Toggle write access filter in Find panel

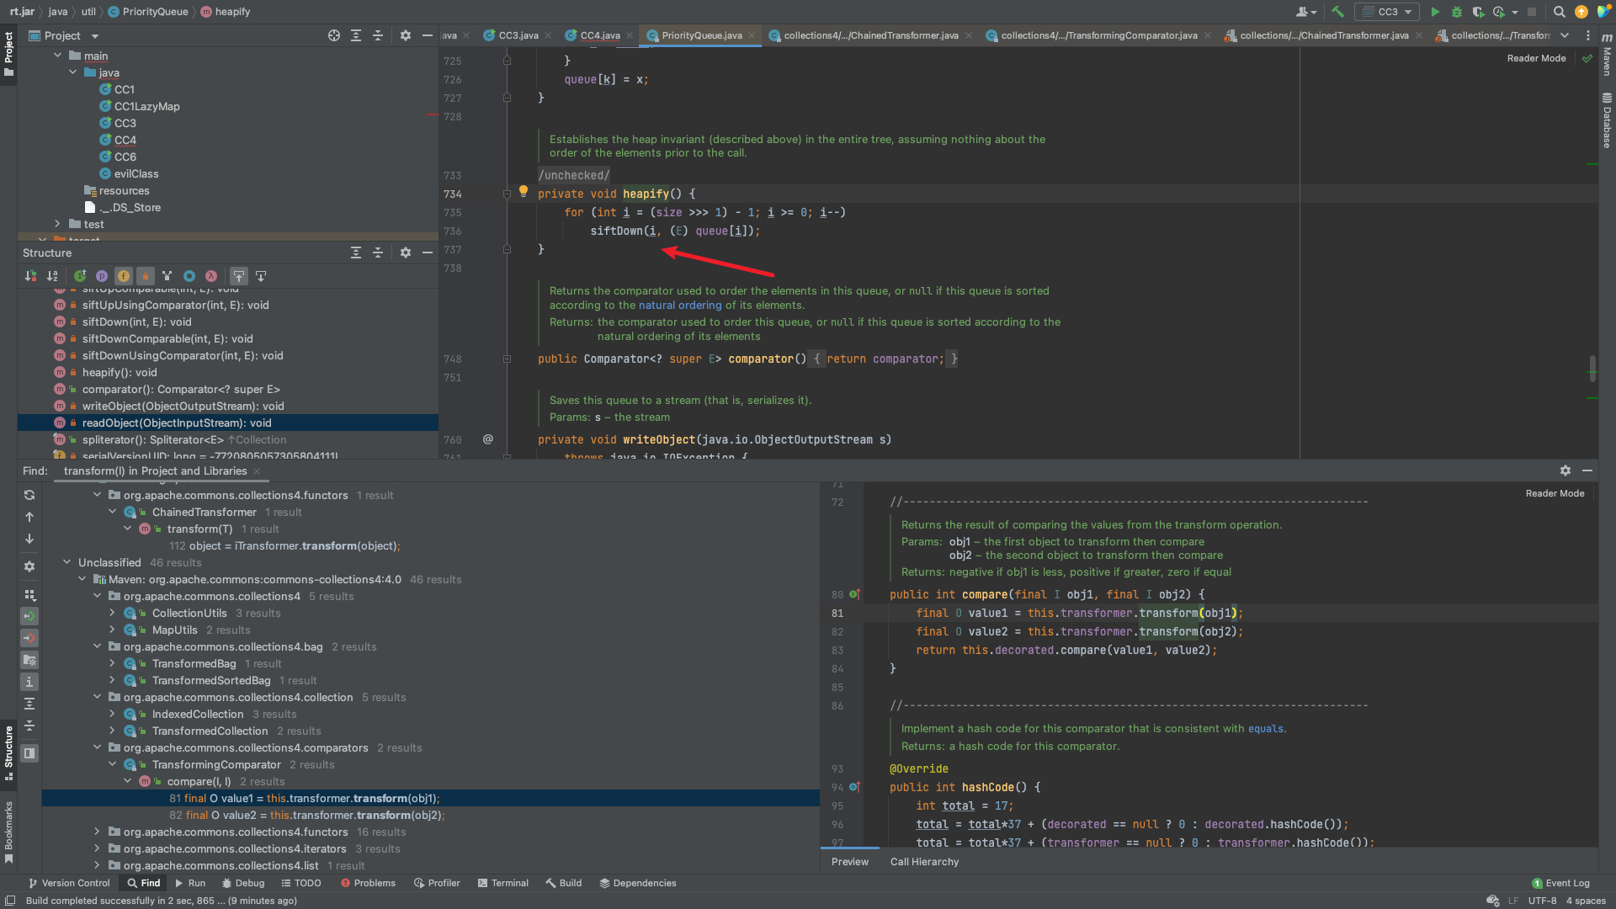pos(29,638)
